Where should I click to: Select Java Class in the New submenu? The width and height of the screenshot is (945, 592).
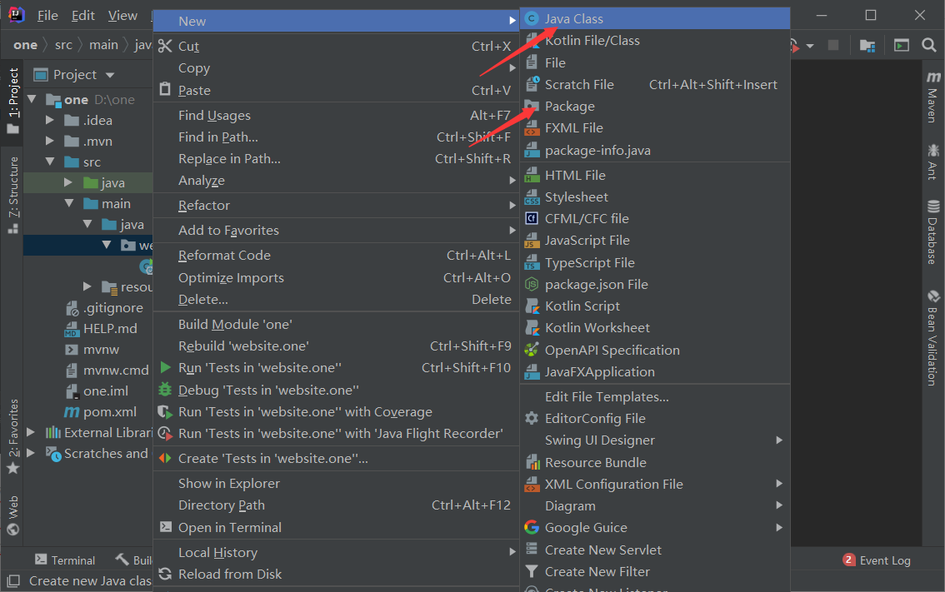[x=654, y=18]
